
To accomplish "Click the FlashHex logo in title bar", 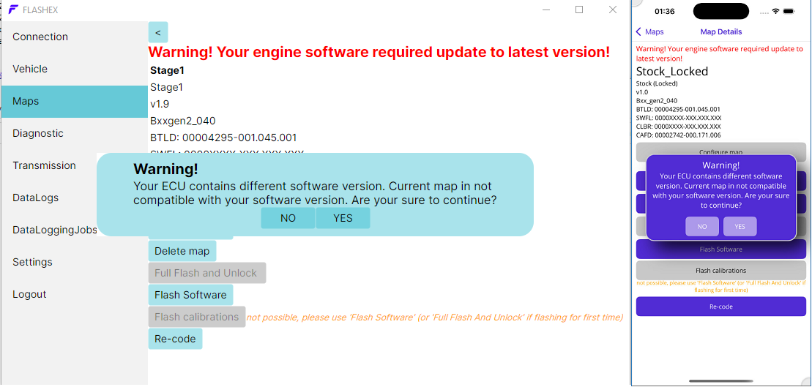I will [12, 10].
